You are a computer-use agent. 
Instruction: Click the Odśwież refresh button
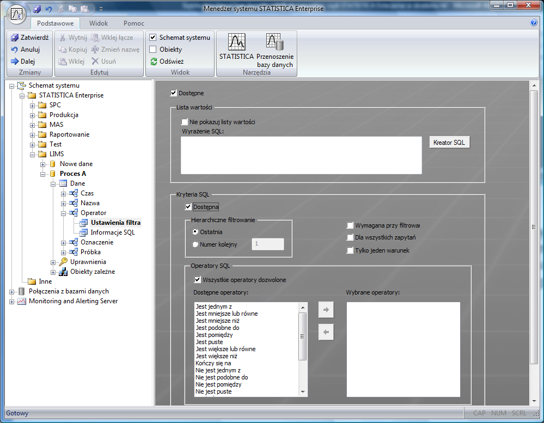tap(167, 62)
